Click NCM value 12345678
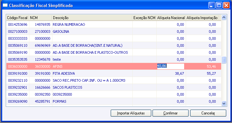The height and width of the screenshot is (123, 232). (43, 59)
